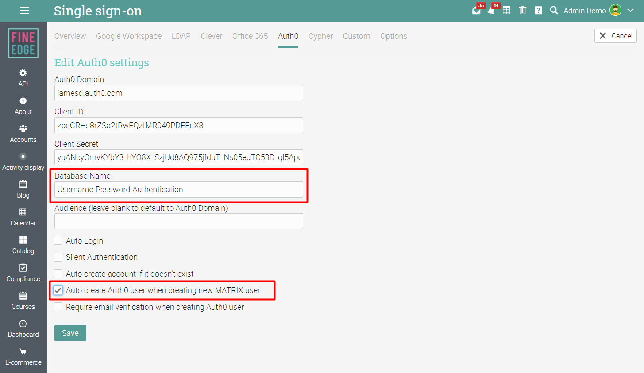644x373 pixels.
Task: Open Blog in the sidebar
Action: (x=23, y=190)
